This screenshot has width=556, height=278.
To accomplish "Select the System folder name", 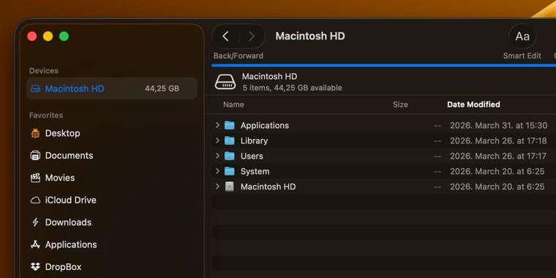I will click(255, 171).
